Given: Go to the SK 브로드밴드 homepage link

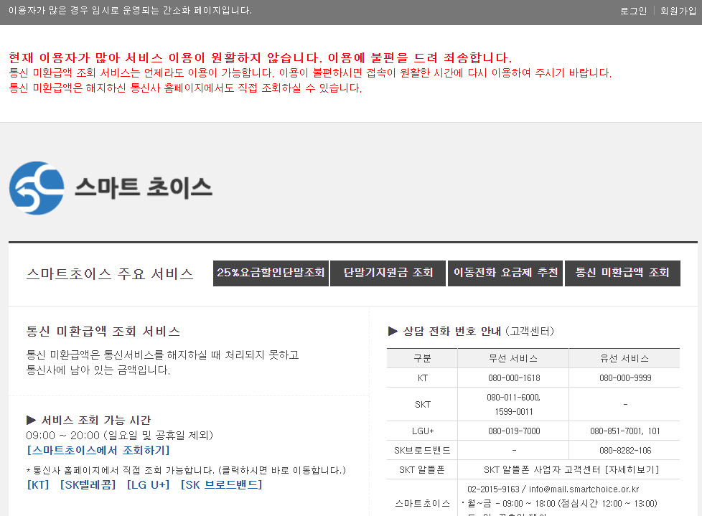Looking at the screenshot, I should pos(222,484).
